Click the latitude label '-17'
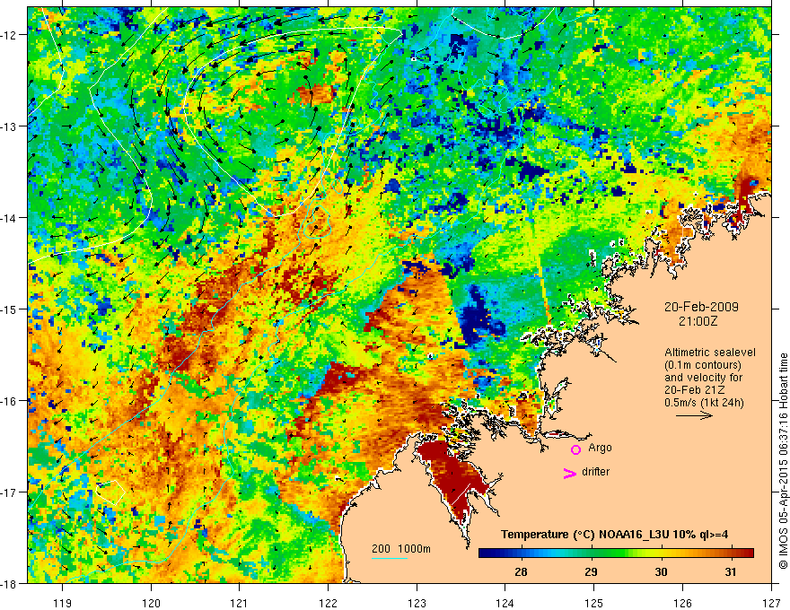Screen dimensions: 790x610 coord(10,492)
